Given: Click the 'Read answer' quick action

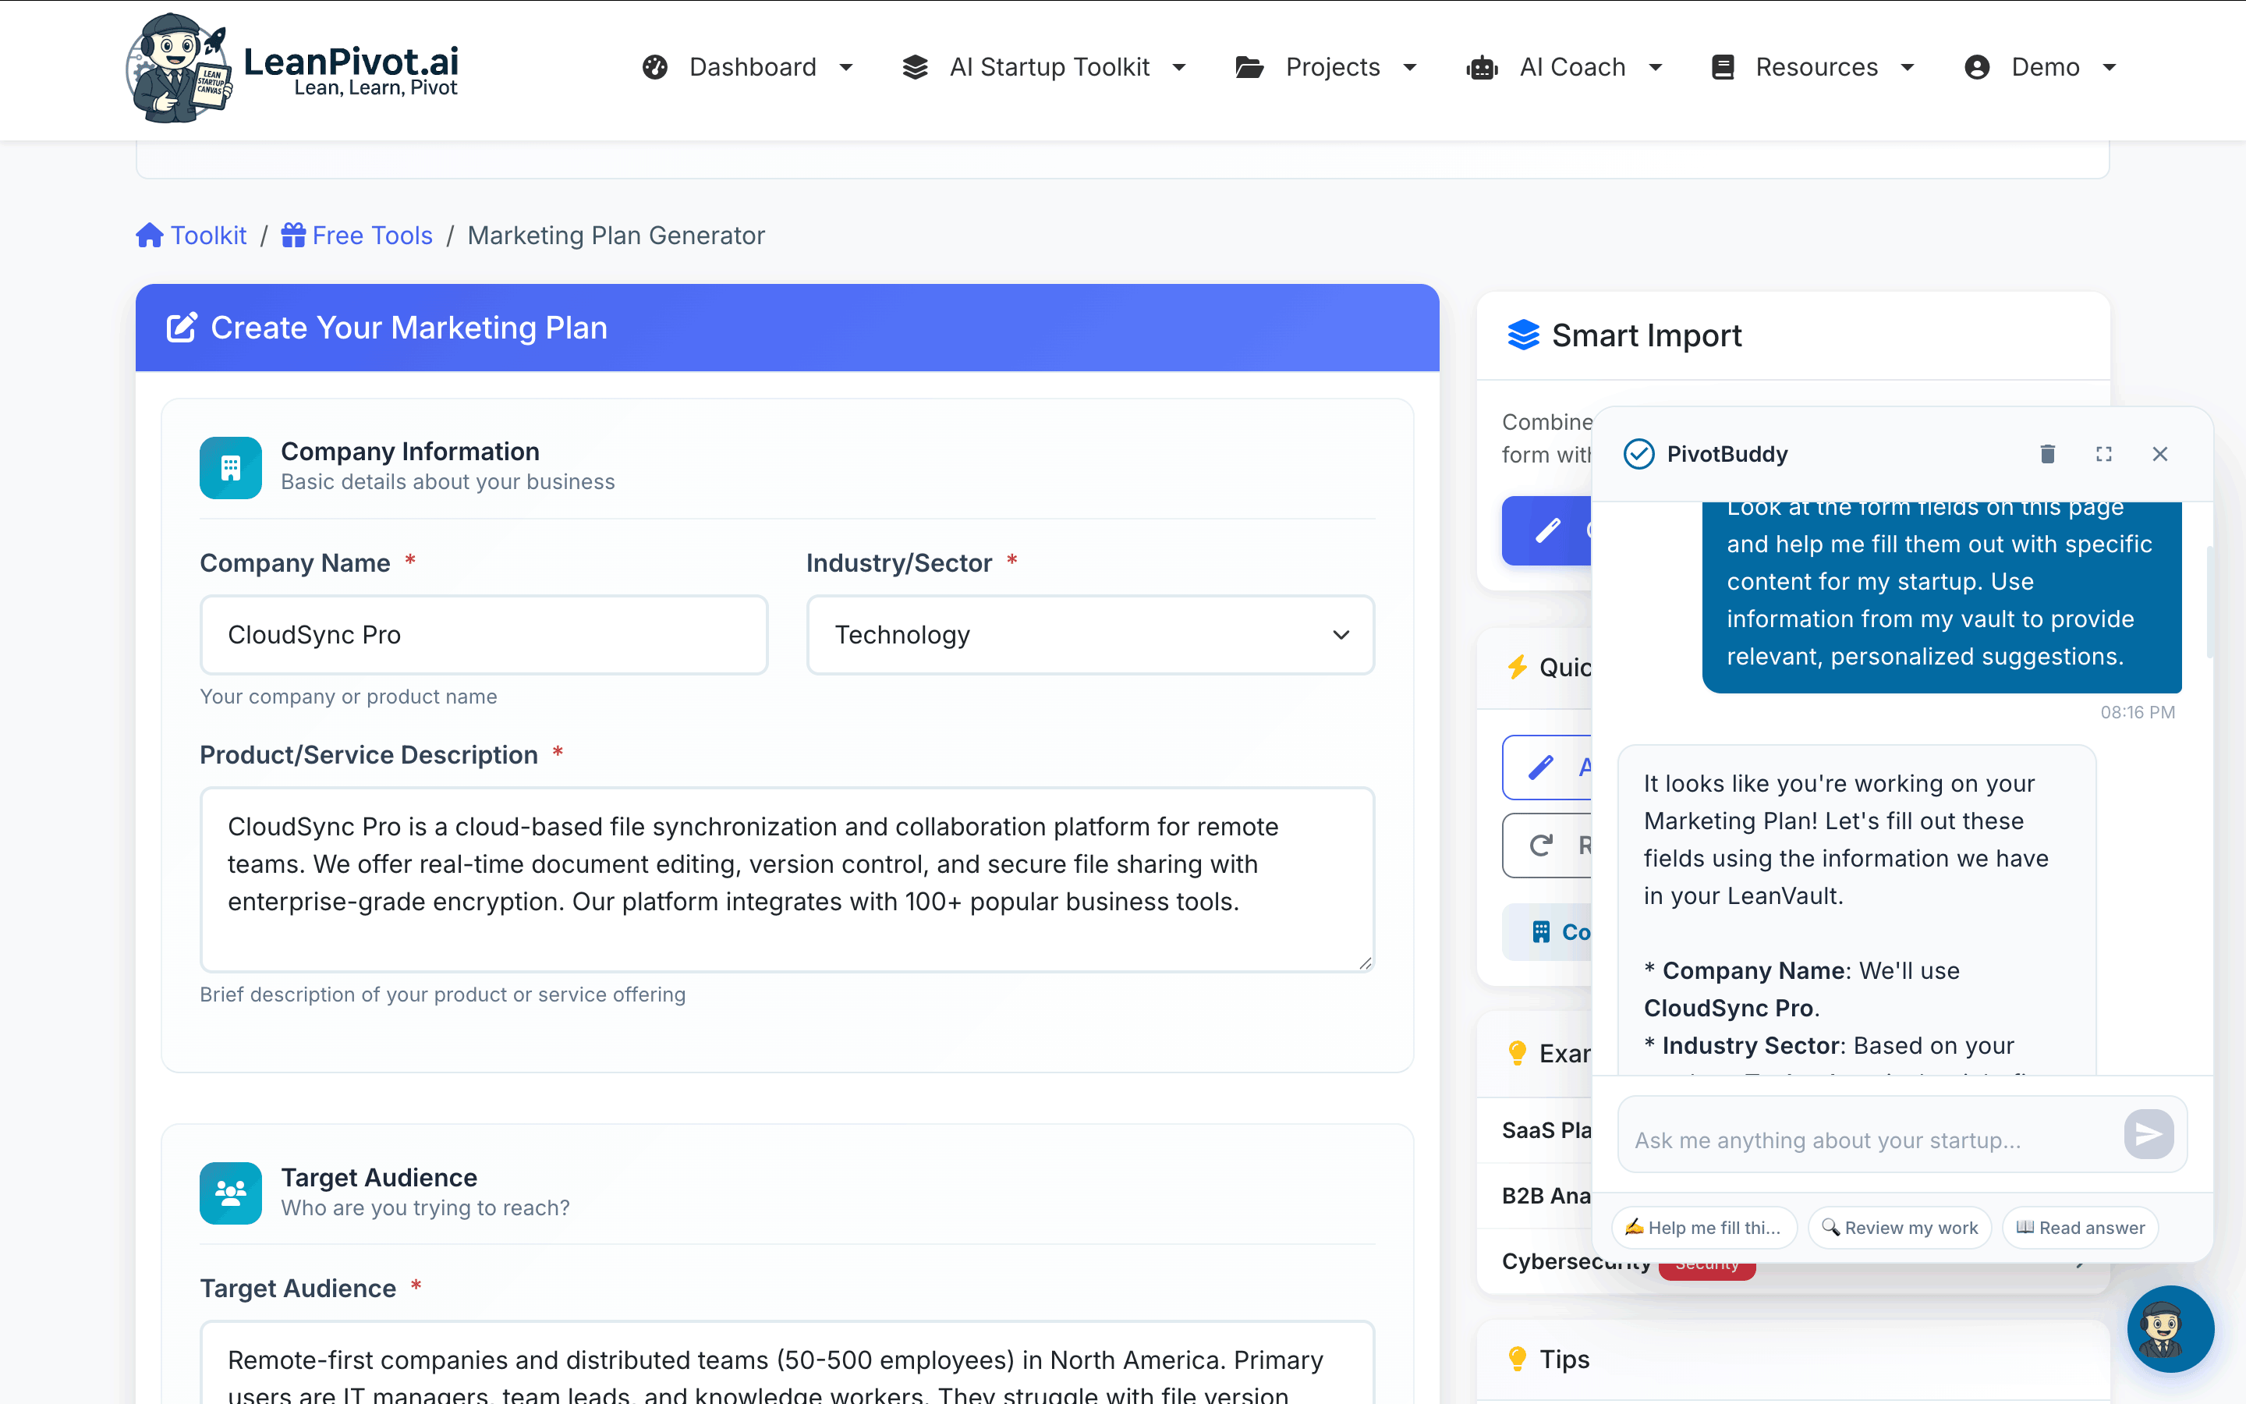Looking at the screenshot, I should (2081, 1227).
